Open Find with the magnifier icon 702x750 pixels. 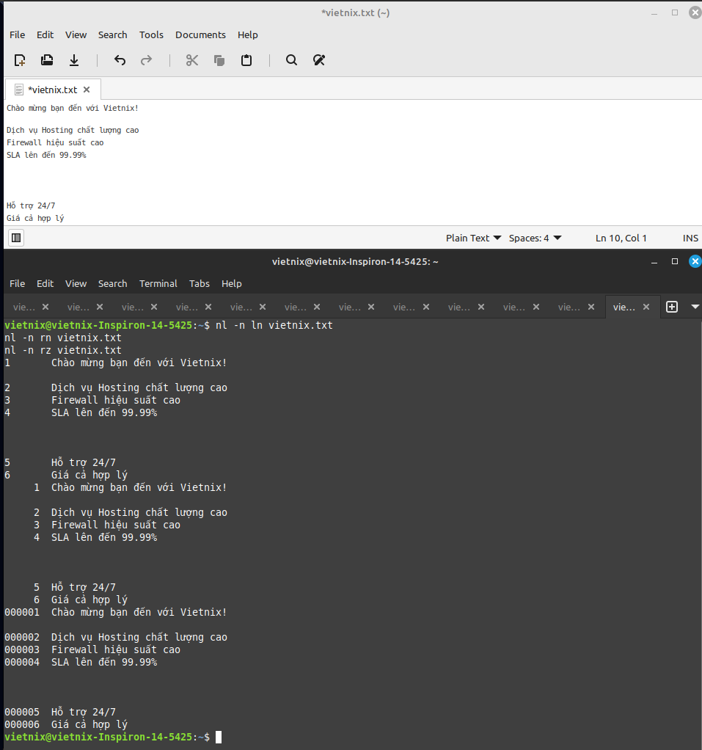292,60
